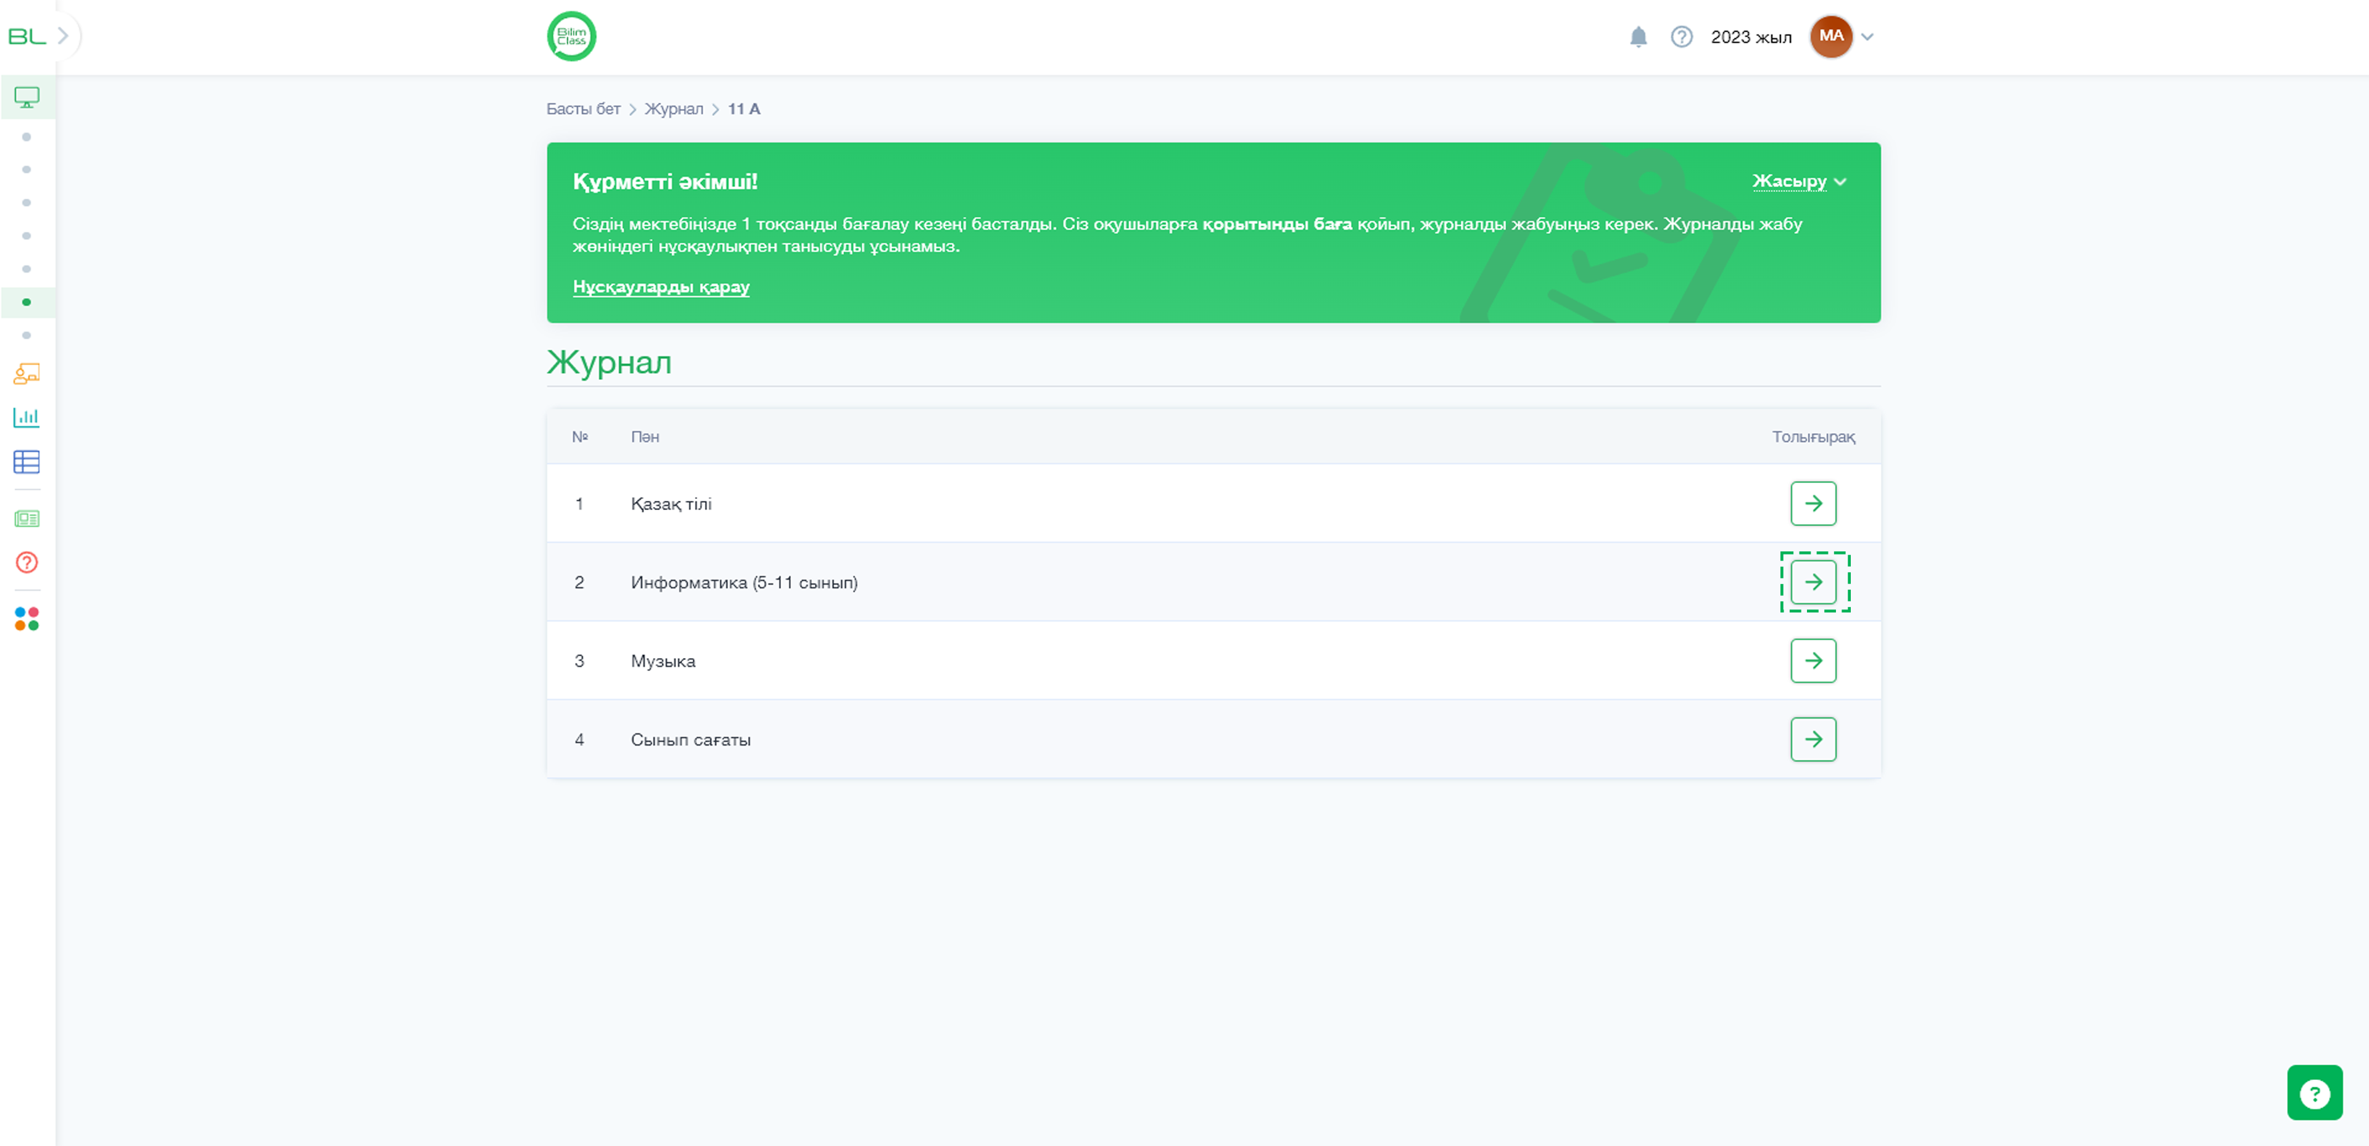Click the Сынып сағаты subject text

tap(690, 740)
